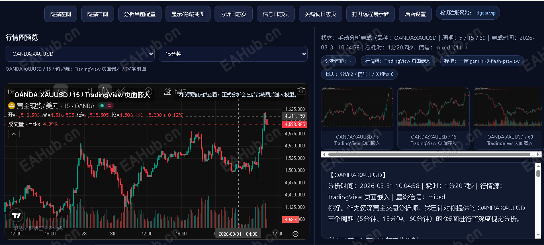Click the 隐藏右侧 button
Viewport: 544px width, 245px height.
[x=98, y=14]
